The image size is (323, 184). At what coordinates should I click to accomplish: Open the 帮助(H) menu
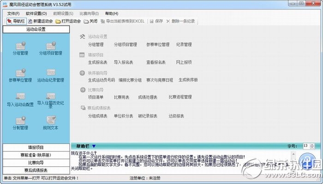[112, 13]
